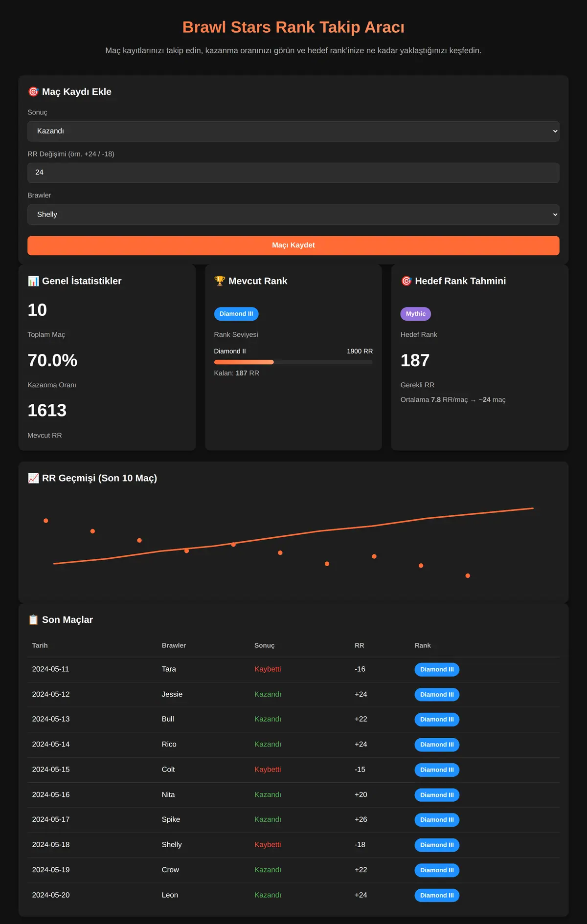This screenshot has width=587, height=924.
Task: Click the RR Değişimi input field
Action: coord(293,173)
